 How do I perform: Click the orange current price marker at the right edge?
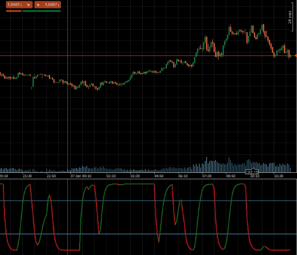click(x=296, y=56)
